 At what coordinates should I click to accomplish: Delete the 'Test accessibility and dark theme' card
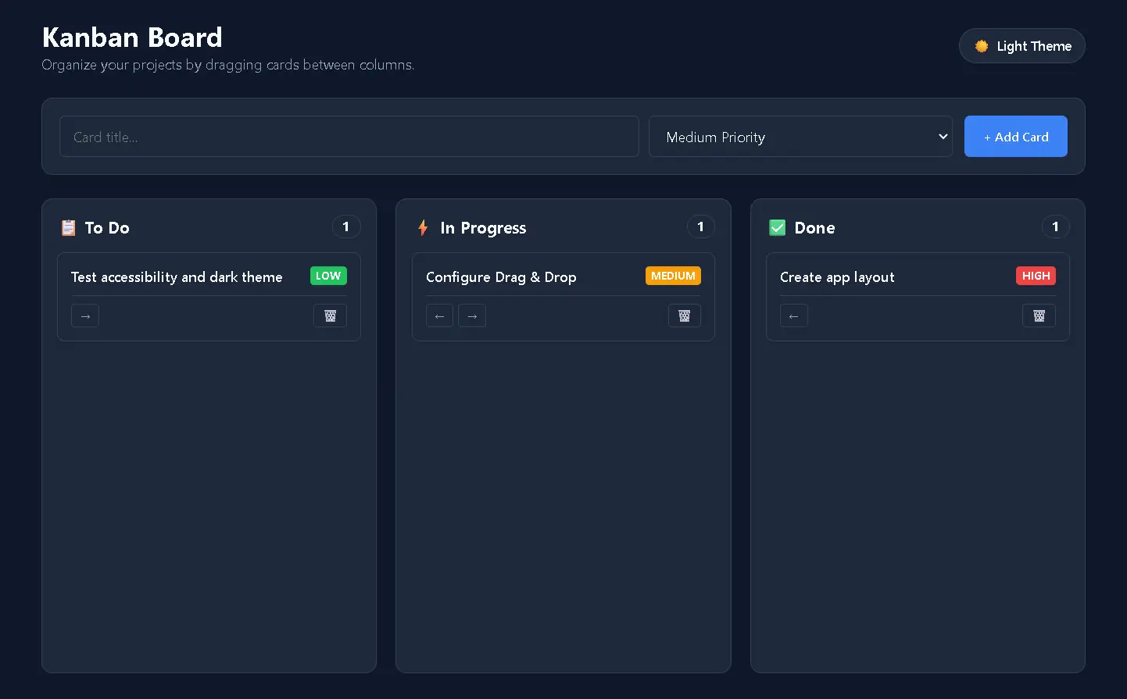click(330, 316)
